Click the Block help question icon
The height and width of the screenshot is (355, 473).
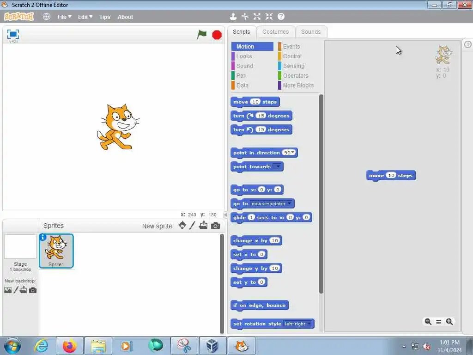pyautogui.click(x=281, y=17)
